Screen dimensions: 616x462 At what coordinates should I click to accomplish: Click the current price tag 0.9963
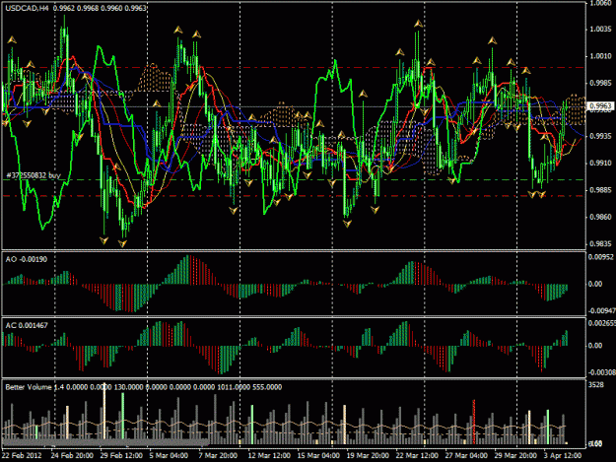click(600, 106)
